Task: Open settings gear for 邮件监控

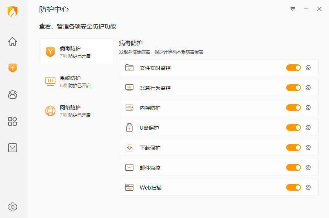Action: point(308,167)
